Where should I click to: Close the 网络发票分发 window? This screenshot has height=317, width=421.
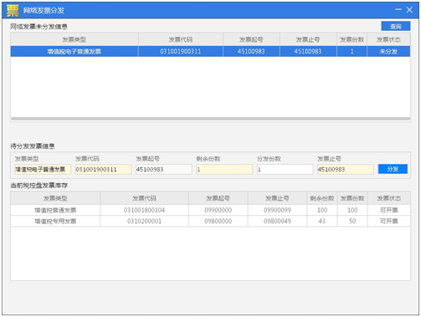click(409, 10)
